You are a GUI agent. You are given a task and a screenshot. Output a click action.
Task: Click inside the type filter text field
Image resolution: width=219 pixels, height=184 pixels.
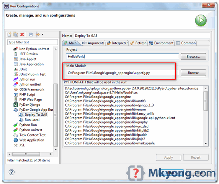33,42
